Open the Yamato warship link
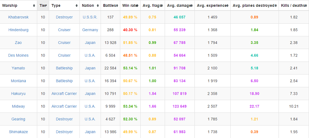The width and height of the screenshot is (309, 138). (18, 68)
